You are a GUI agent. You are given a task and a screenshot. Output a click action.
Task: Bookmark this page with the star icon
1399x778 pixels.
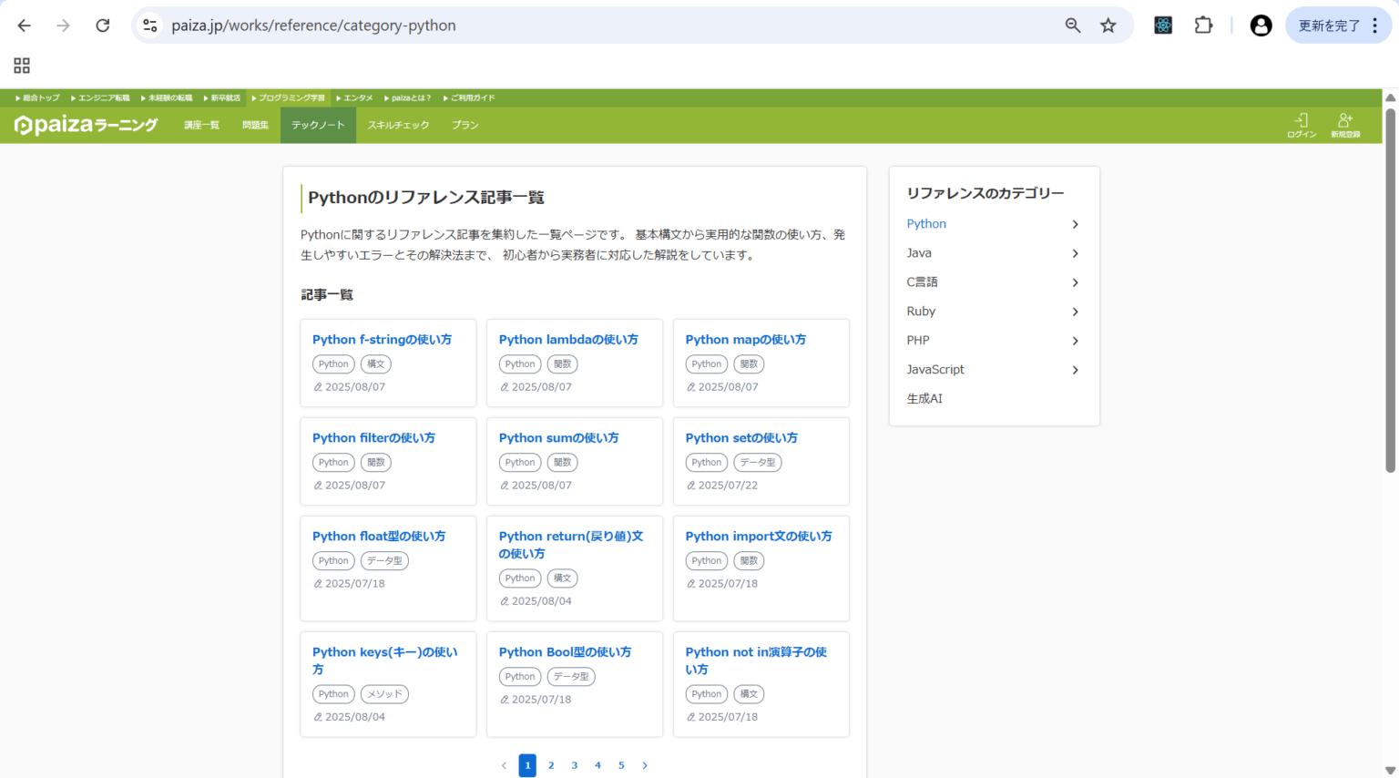[1108, 25]
